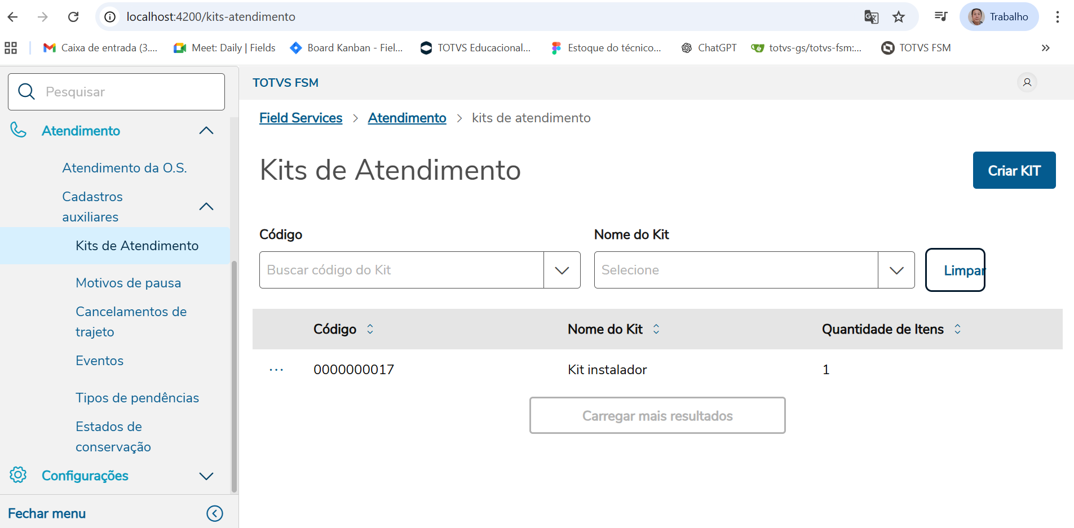Follow the Field Services breadcrumb link

(300, 118)
